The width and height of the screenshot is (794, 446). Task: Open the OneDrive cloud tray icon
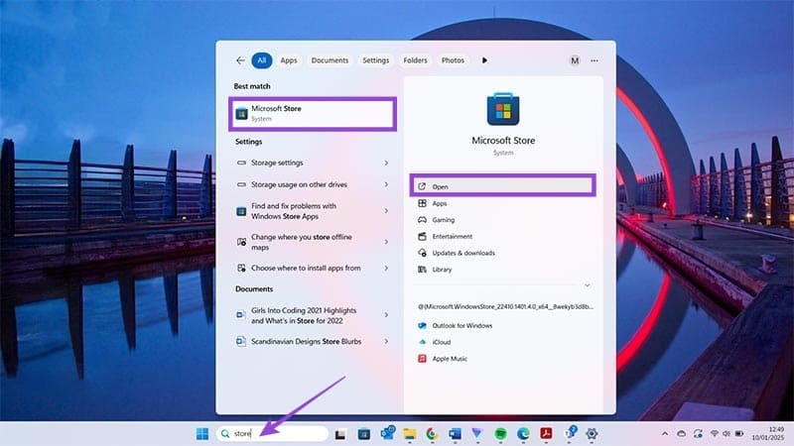(x=682, y=434)
